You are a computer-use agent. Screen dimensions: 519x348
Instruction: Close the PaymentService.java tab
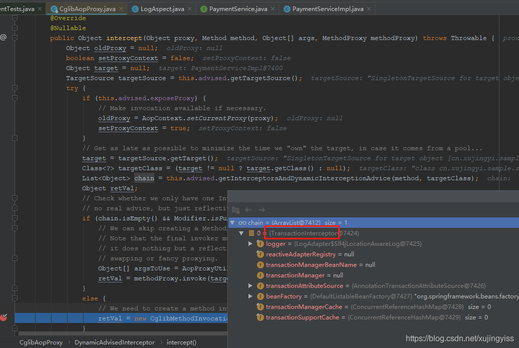point(272,9)
